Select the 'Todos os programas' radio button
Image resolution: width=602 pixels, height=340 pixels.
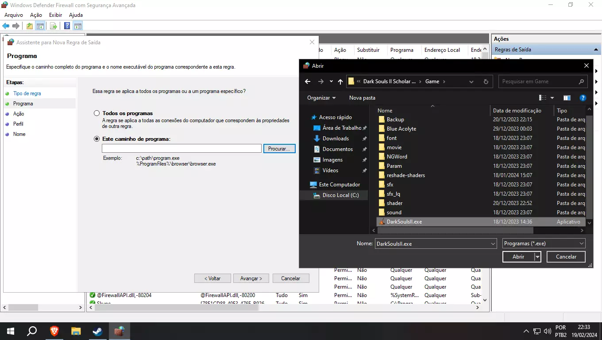point(97,113)
